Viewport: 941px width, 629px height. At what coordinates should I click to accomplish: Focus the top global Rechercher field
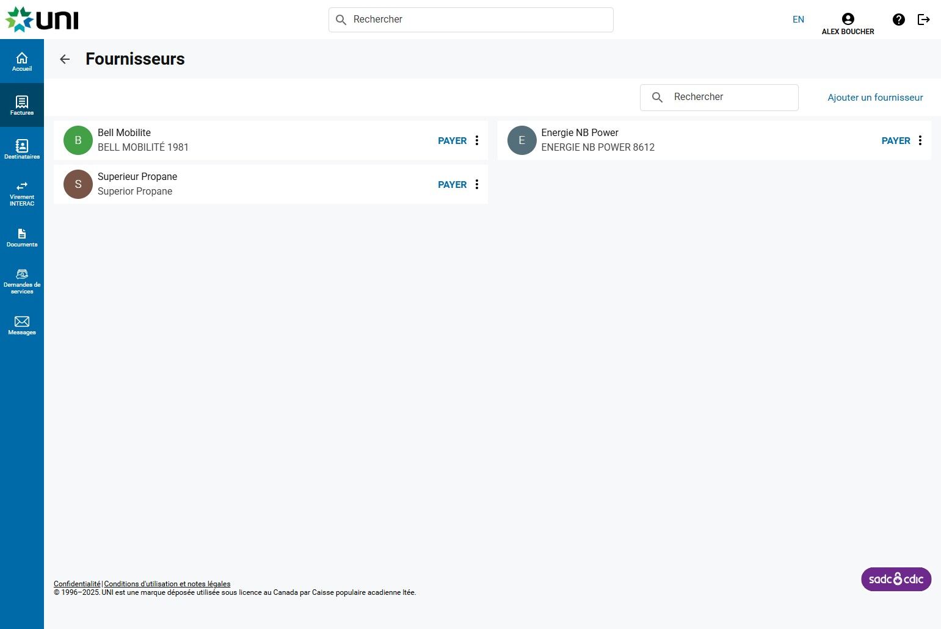(471, 20)
